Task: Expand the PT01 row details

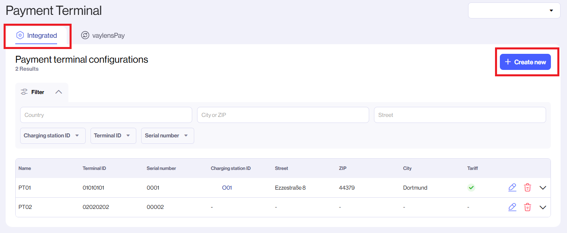Action: click(x=543, y=188)
